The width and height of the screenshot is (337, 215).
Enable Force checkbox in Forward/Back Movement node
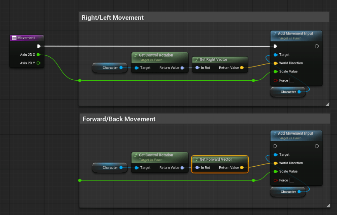292,180
